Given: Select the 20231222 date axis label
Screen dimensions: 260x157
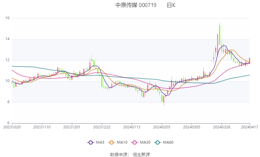Looking at the screenshot, I should 102,127.
